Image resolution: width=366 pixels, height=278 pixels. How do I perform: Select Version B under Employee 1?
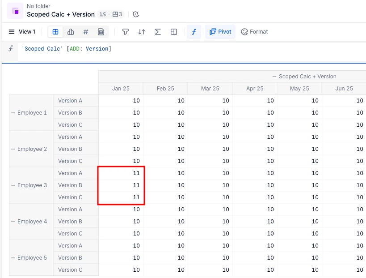pos(76,113)
